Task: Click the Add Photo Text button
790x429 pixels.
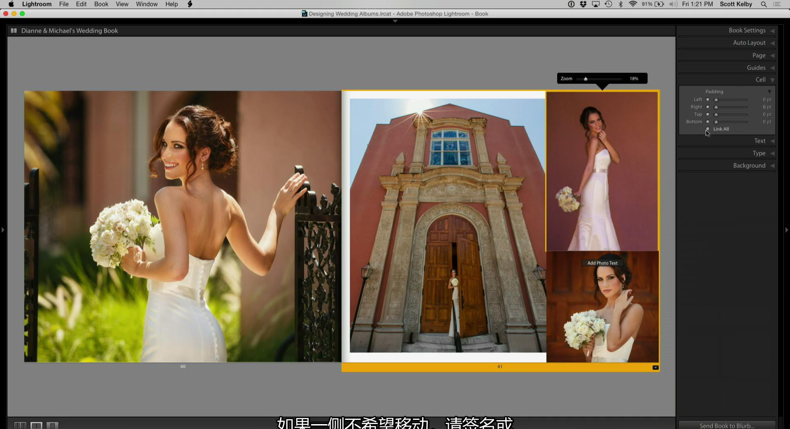Action: point(602,263)
